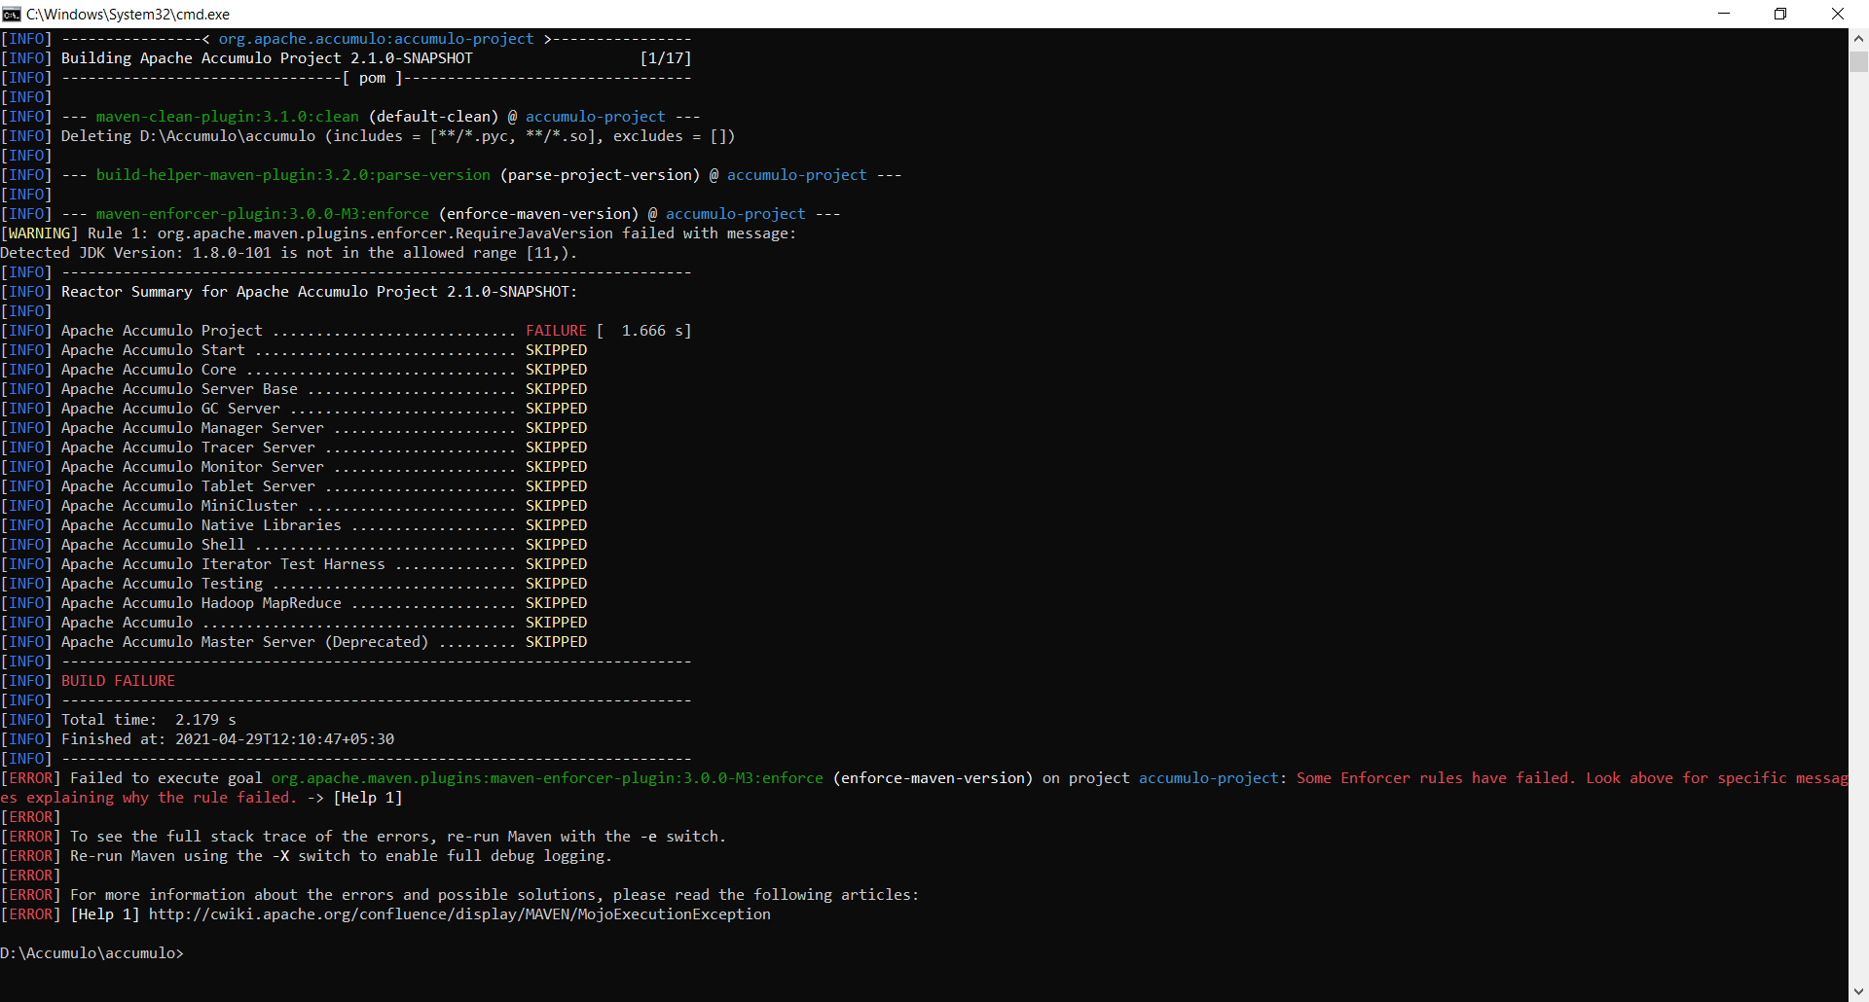
Task: Click 'maven-enforcer-plugin:3.0.0-M3:enforce' in INFO line
Action: coord(262,214)
